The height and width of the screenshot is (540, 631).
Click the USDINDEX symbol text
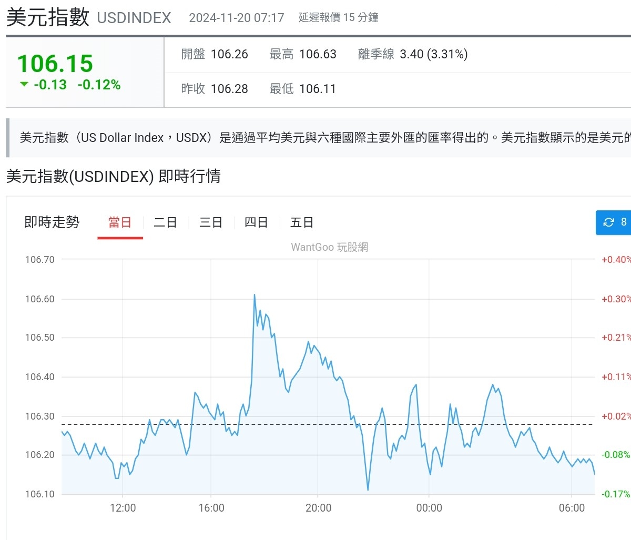(x=134, y=18)
